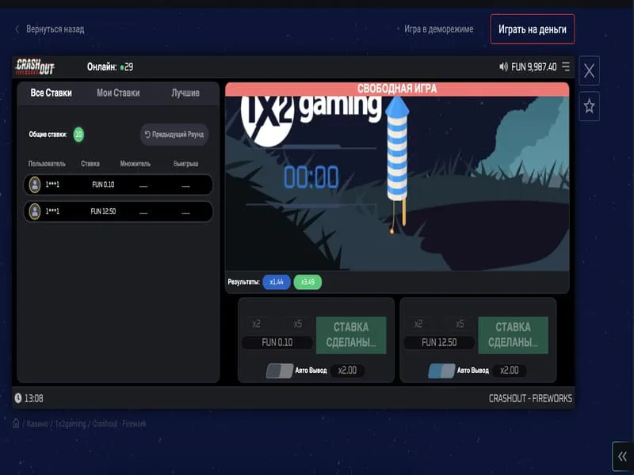Click x2 button in the FUN 12.50 panel
Screen dimensions: 634x475
(x=418, y=324)
